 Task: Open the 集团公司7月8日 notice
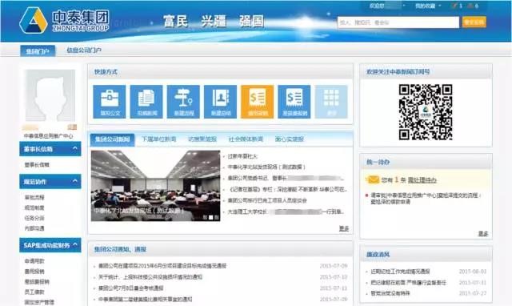point(131,288)
